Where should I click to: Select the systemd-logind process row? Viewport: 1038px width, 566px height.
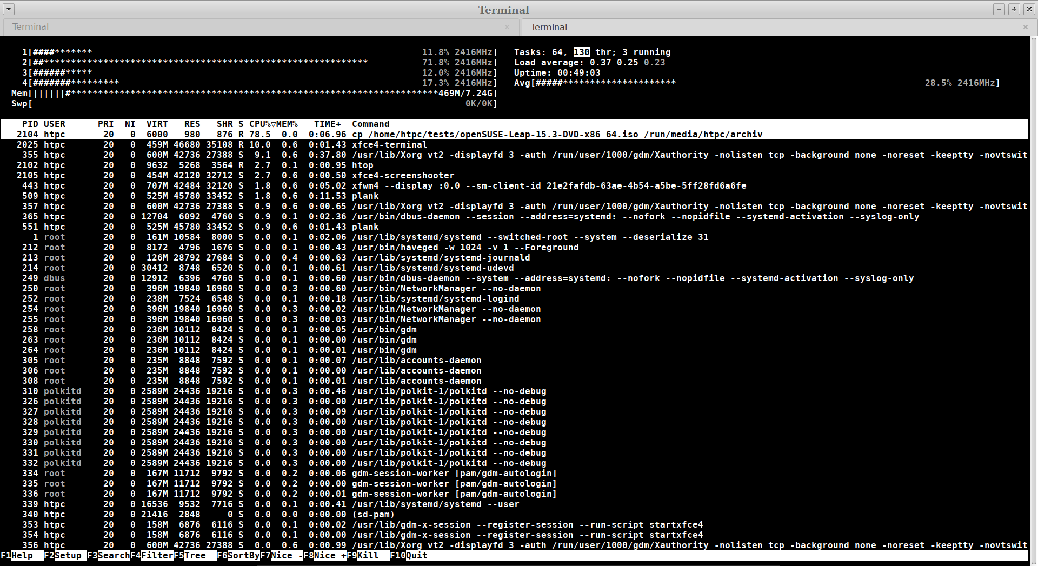coord(514,298)
